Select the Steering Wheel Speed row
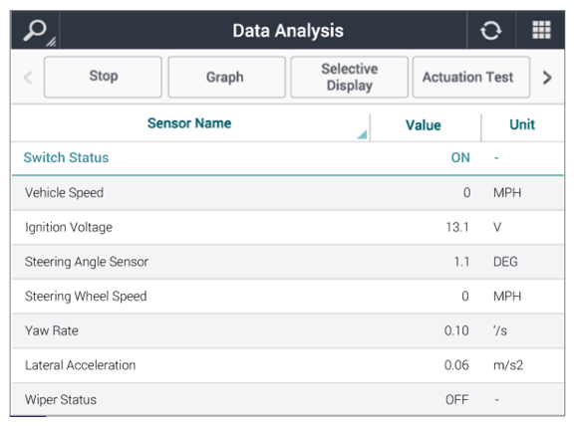Image resolution: width=576 pixels, height=426 pixels. pyautogui.click(x=288, y=297)
